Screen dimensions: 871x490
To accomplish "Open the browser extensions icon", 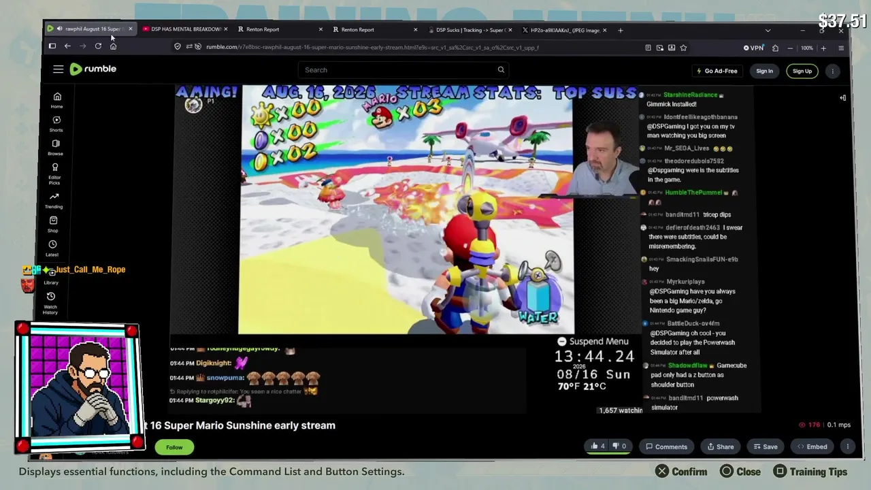I will (x=775, y=48).
